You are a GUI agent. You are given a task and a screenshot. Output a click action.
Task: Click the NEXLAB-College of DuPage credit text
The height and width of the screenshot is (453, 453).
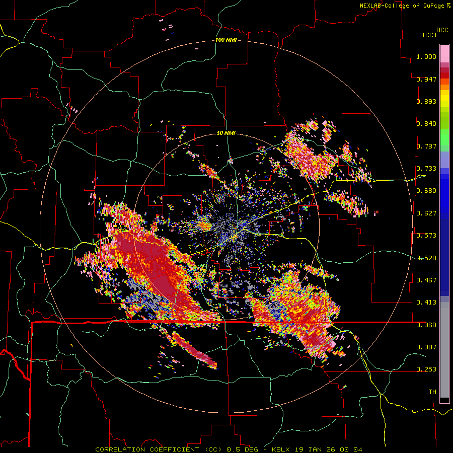pos(402,6)
